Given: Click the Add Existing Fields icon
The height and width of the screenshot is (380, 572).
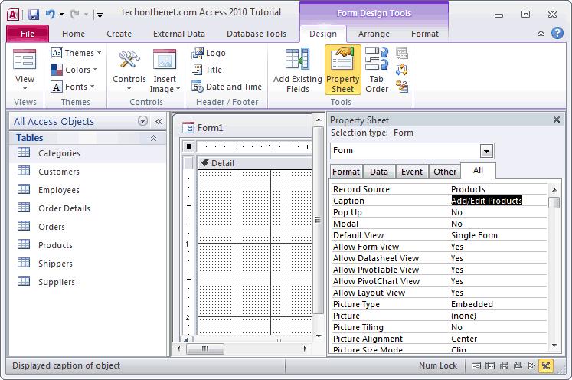Looking at the screenshot, I should [x=297, y=70].
